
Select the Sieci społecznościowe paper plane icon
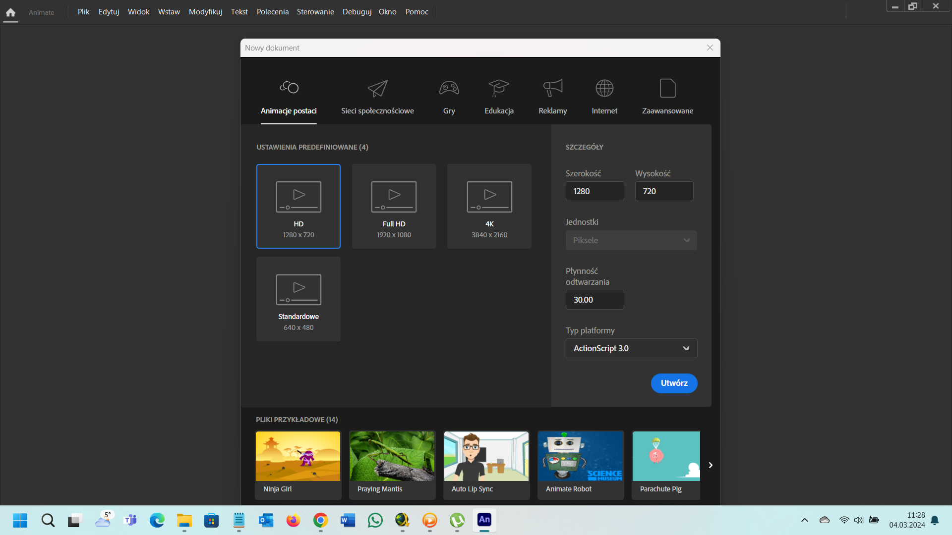pos(377,88)
